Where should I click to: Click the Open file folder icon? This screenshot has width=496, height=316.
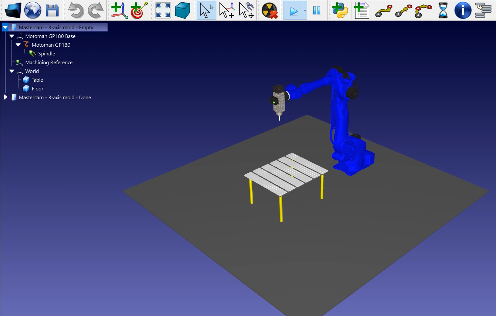pos(13,10)
